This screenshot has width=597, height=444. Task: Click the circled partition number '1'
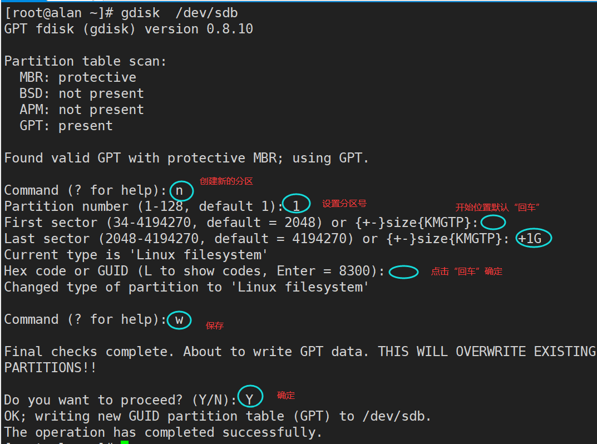pyautogui.click(x=296, y=206)
